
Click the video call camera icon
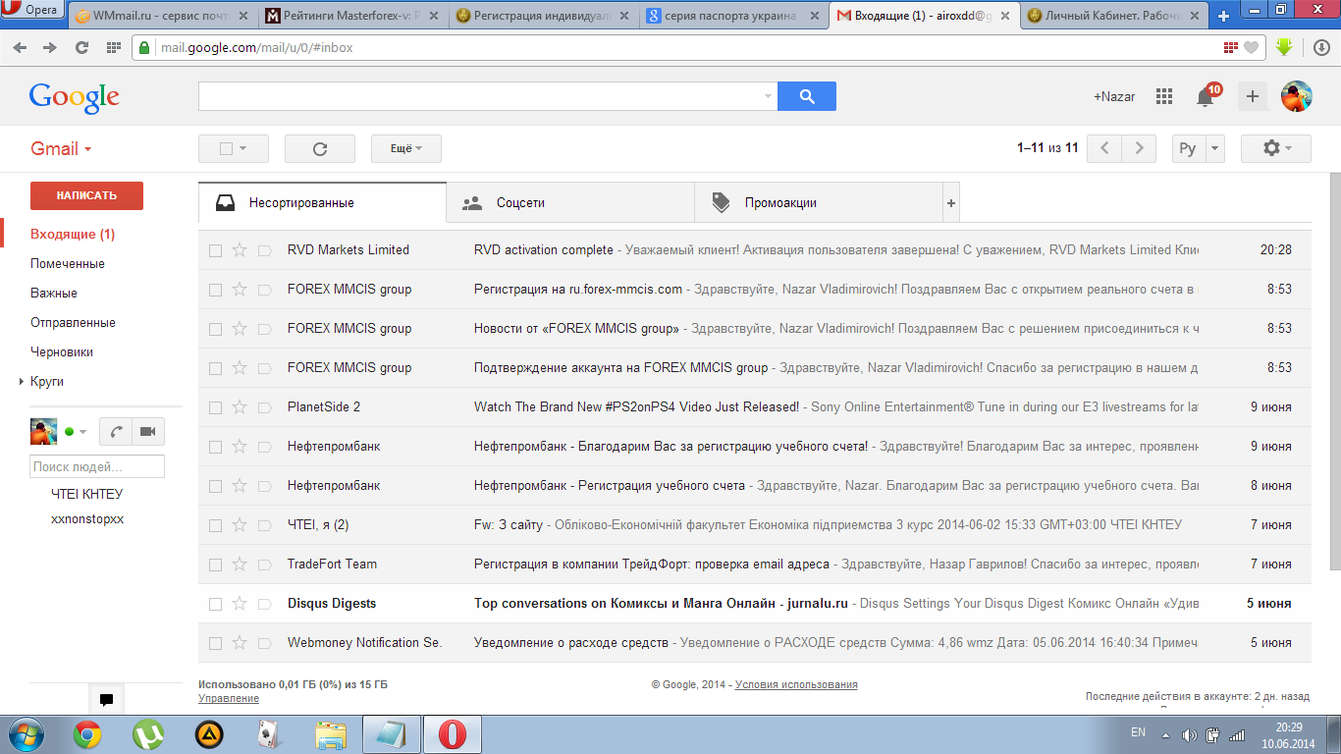click(148, 432)
